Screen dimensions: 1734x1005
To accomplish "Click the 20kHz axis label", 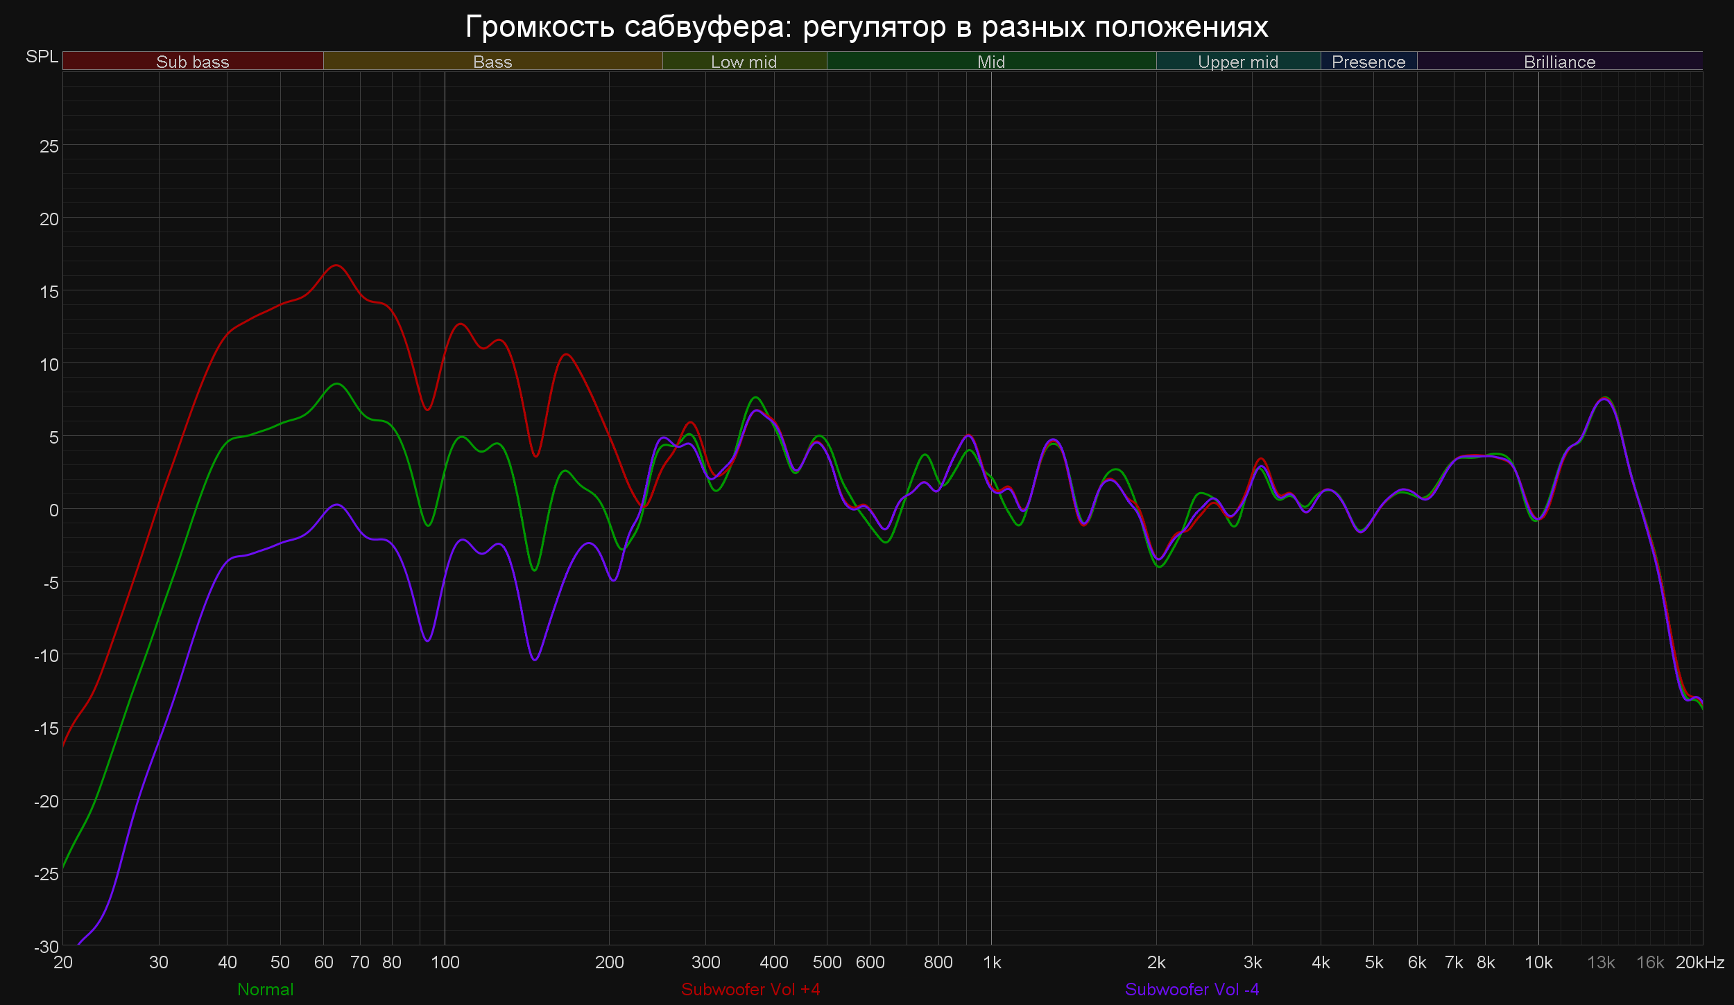I will [1700, 962].
